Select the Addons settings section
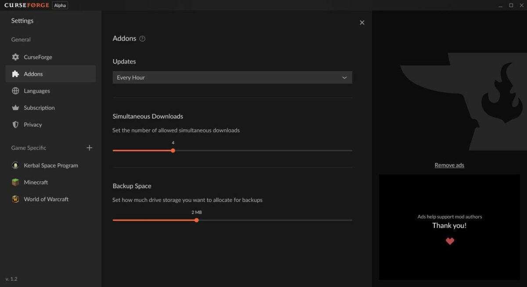Screen dimensions: 527x287 point(51,74)
